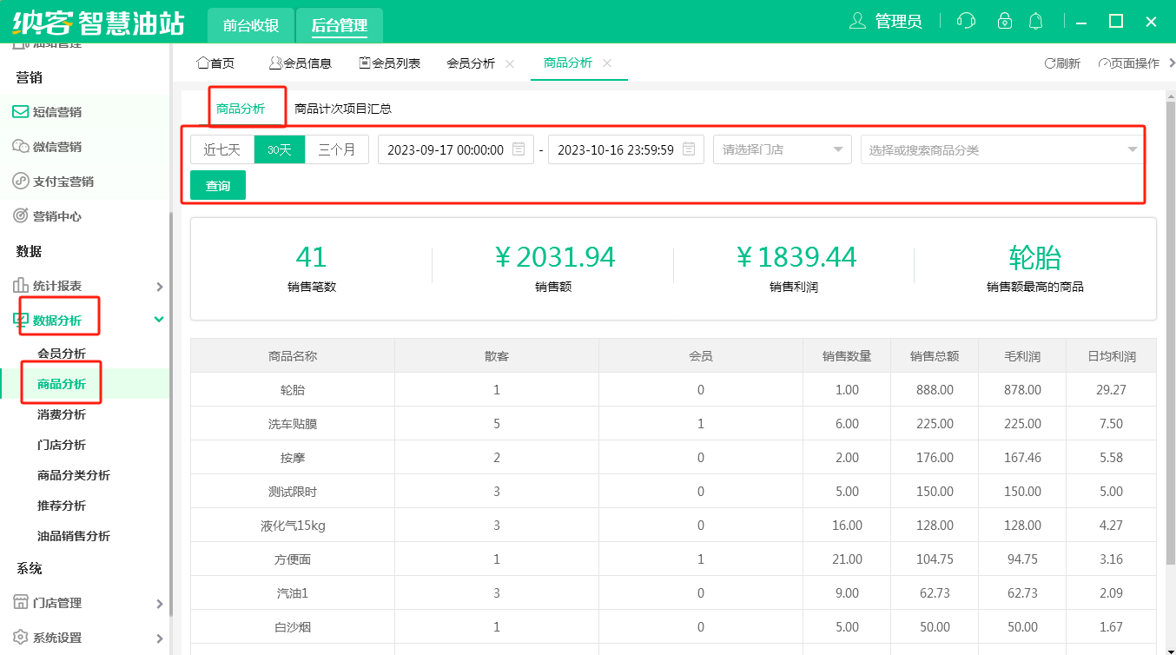Click the sidebar vertical scrollbar
Viewport: 1176px width, 655px height.
(170, 391)
